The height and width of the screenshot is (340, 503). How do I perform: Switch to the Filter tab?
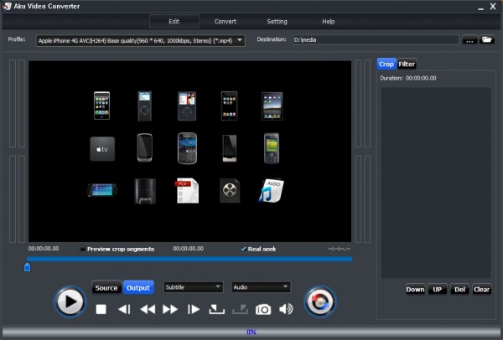[x=407, y=64]
